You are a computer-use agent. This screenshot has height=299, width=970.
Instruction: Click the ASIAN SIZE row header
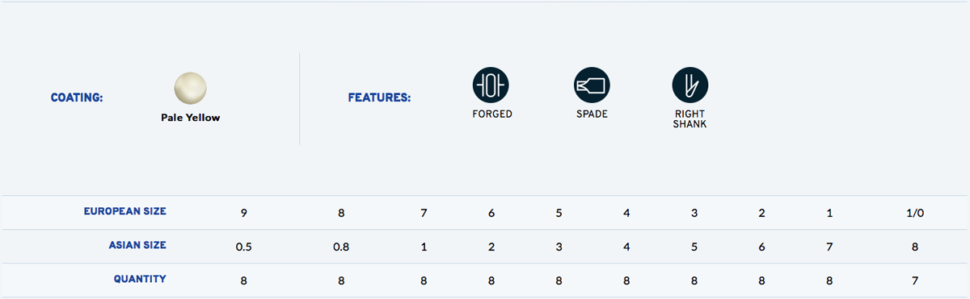(x=137, y=246)
